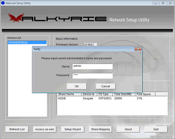Viewport: 175px width, 139px height.
Task: Open Access via web
Action: (x=45, y=129)
